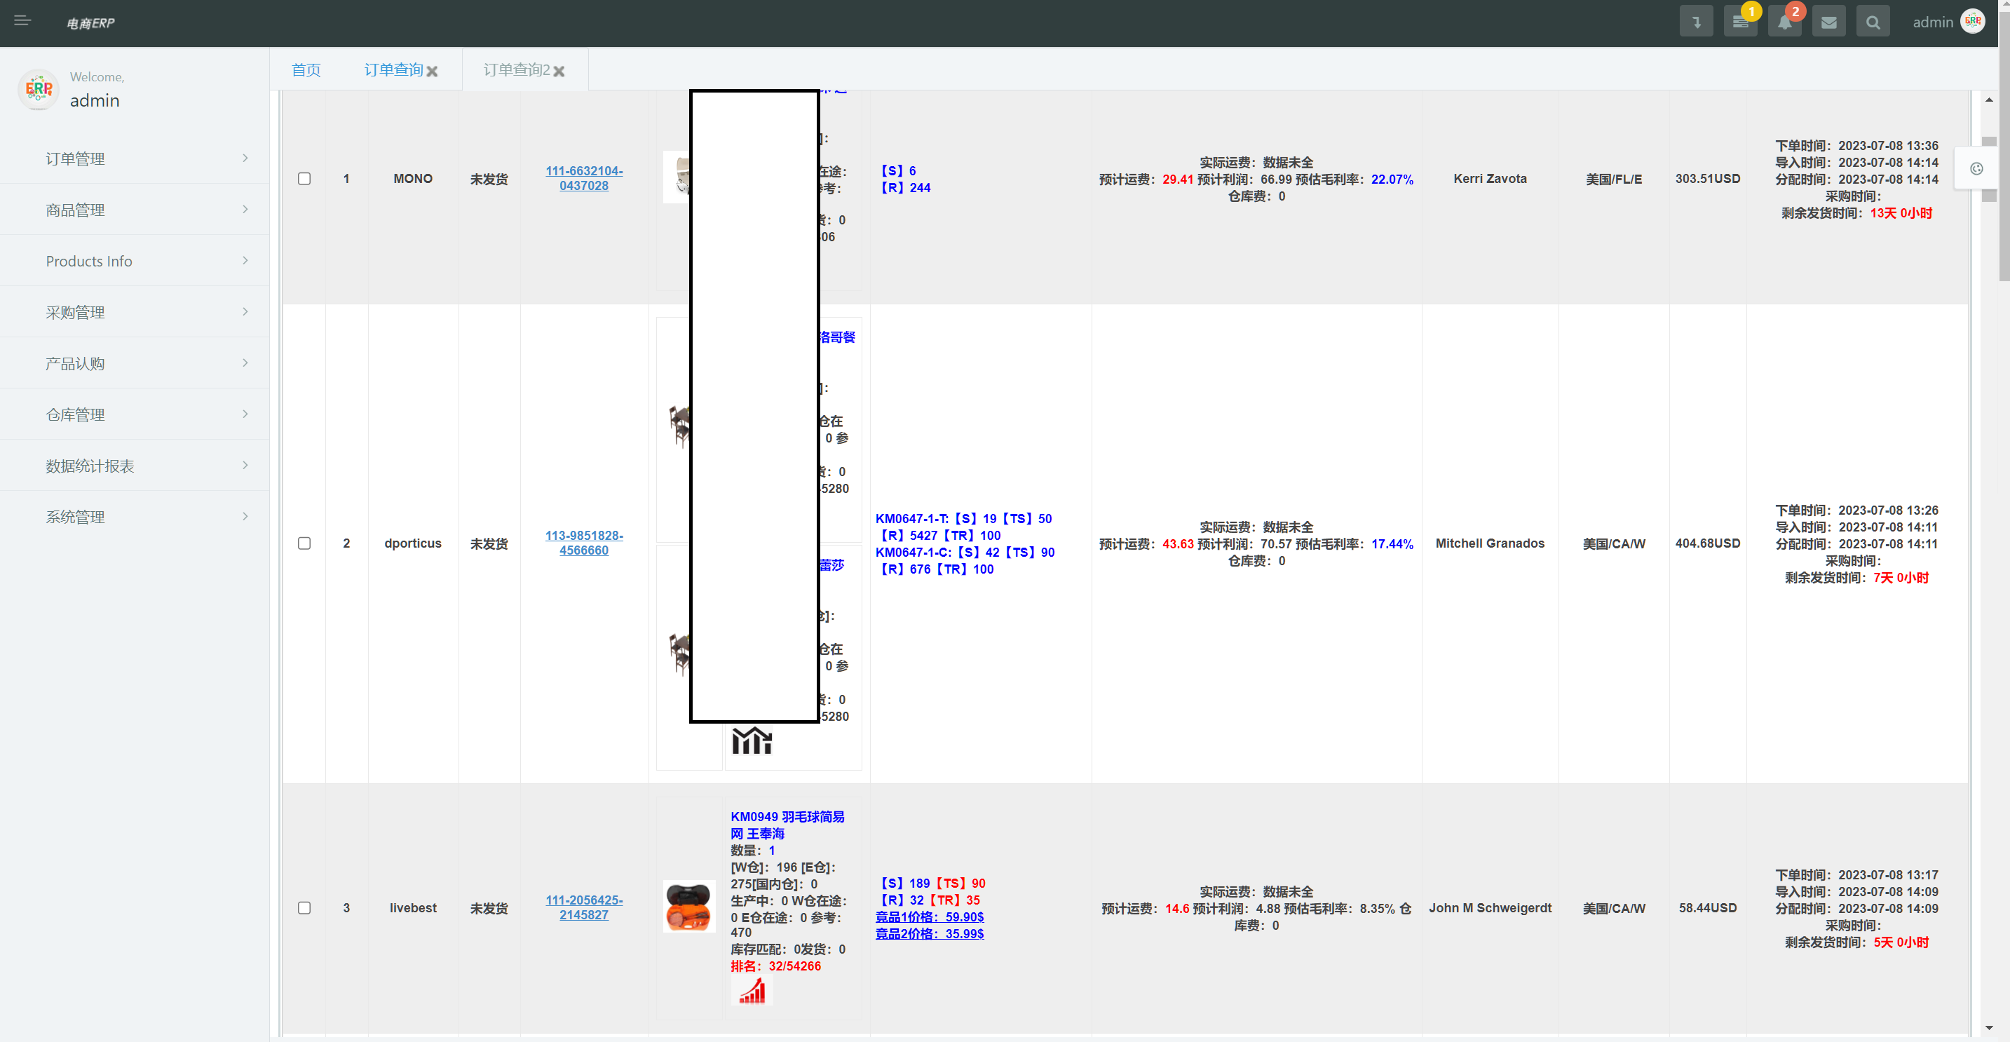Screen dimensions: 2010x1042
Task: Click the 5天 0小时 remaining time text
Action: 1901,942
